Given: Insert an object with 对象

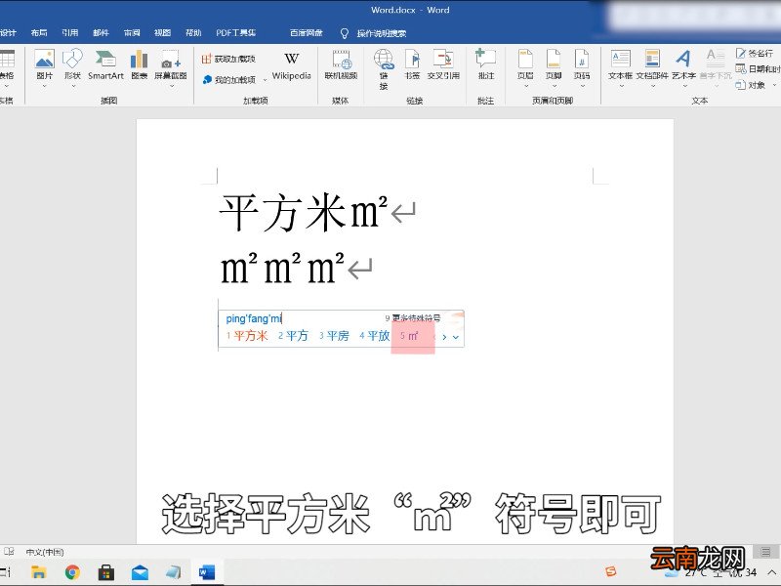Looking at the screenshot, I should point(752,85).
